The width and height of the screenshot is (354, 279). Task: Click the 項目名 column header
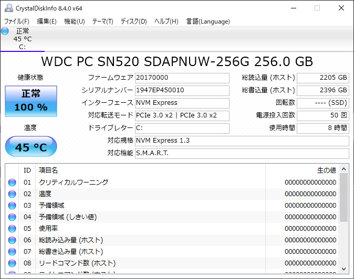[x=150, y=170]
